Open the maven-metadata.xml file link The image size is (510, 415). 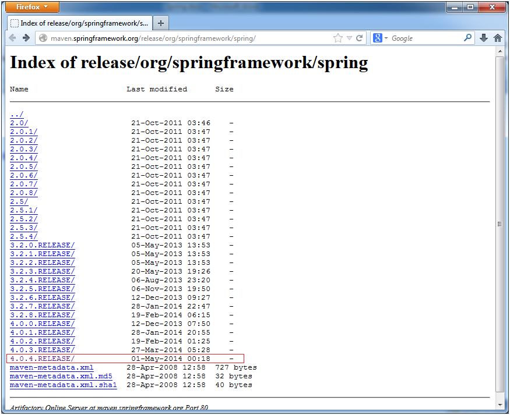click(x=52, y=367)
